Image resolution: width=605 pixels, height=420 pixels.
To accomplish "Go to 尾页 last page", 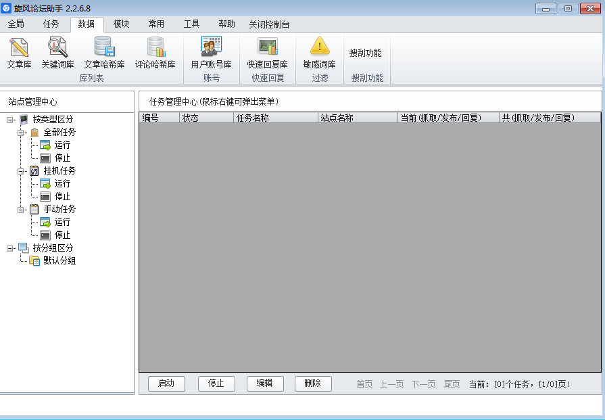I will 452,384.
